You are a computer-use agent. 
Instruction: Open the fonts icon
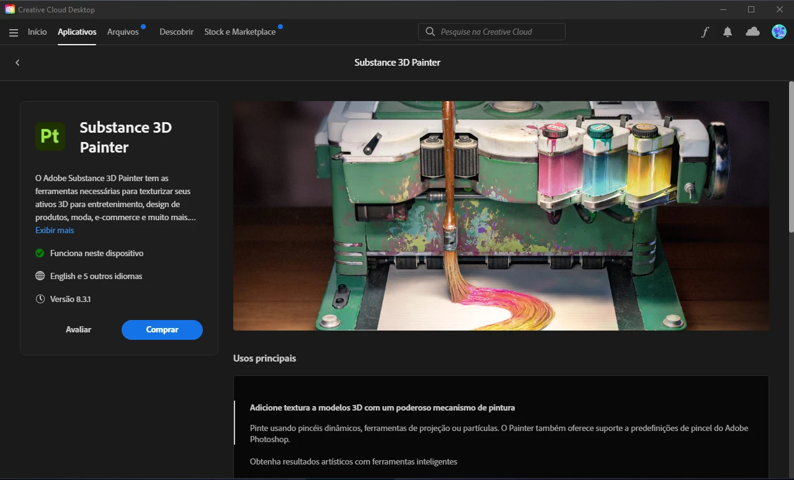pyautogui.click(x=705, y=32)
